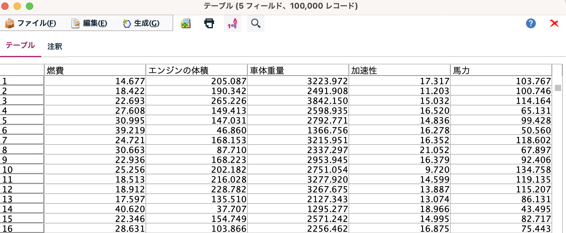Click the print icon in the toolbar
Screen dimensions: 566x233
pos(209,23)
